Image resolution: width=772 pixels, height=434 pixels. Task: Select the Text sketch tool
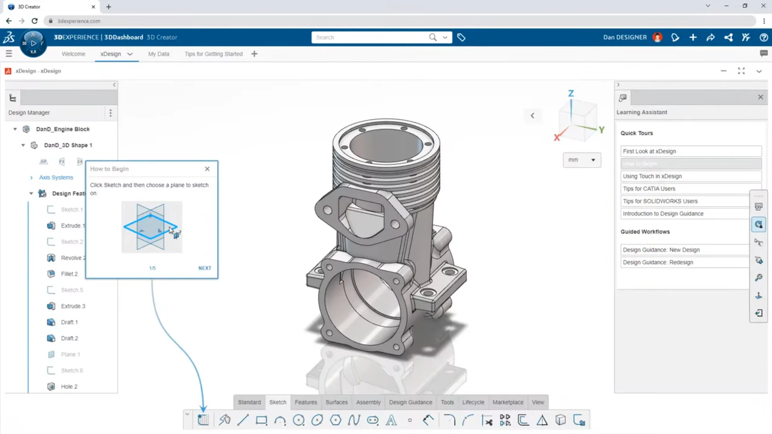(391, 420)
